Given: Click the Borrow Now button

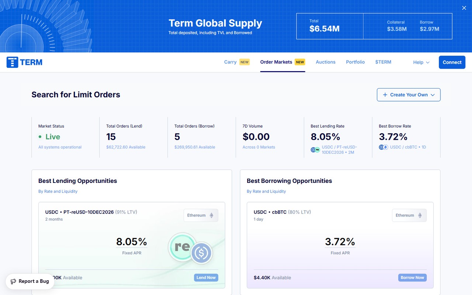Looking at the screenshot, I should [412, 278].
